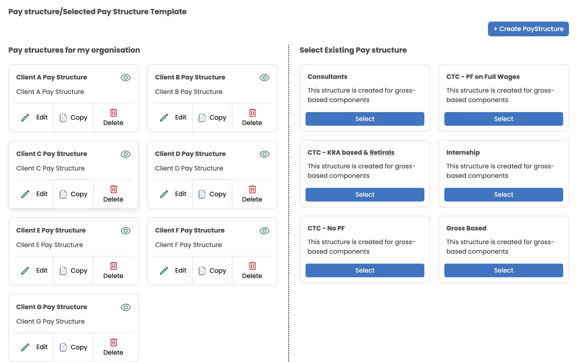View Client G Pay Structure with the eye toggle
This screenshot has height=362, width=580.
[x=126, y=307]
